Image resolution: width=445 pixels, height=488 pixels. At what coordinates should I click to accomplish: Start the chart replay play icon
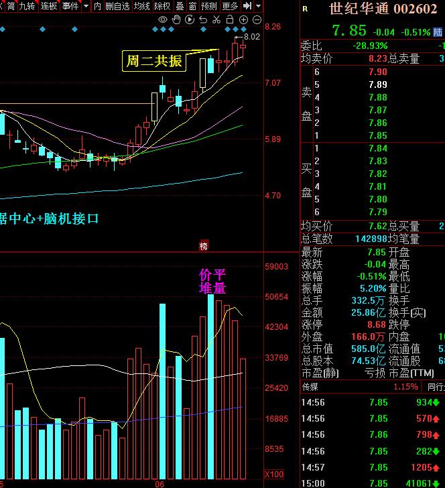point(190,19)
